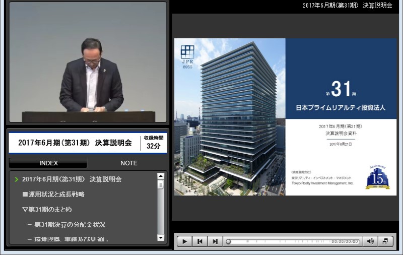Image resolution: width=403 pixels, height=255 pixels.
Task: Click the presentation slide image
Action: pyautogui.click(x=285, y=117)
